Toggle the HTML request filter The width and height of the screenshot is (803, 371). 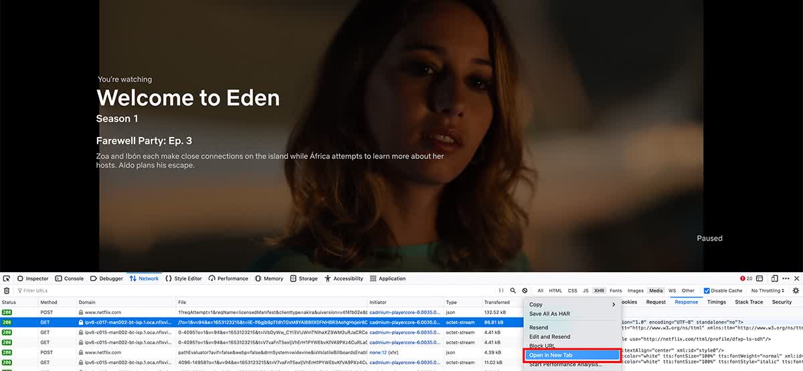pyautogui.click(x=555, y=291)
